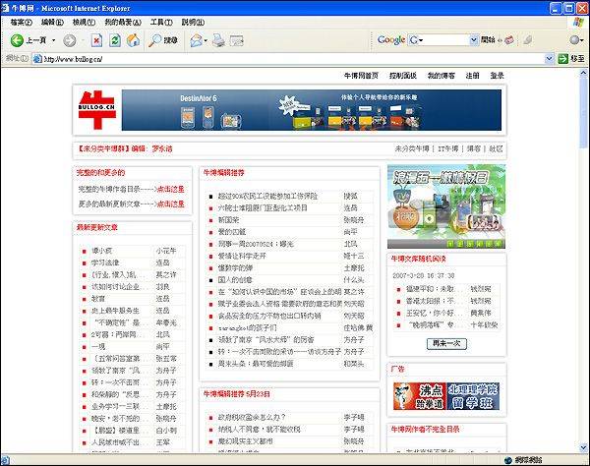This screenshot has height=466, width=590.
Task: Open article 新国荣 in editor picks
Action: [228, 220]
